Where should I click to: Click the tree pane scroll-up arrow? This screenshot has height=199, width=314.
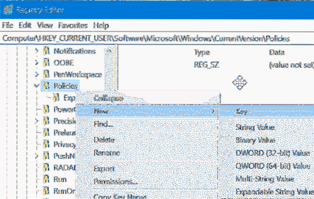[109, 51]
